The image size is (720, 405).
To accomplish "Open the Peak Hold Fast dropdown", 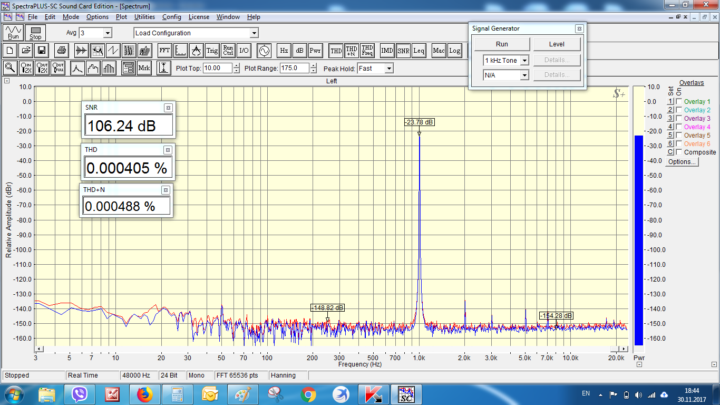I will point(388,68).
